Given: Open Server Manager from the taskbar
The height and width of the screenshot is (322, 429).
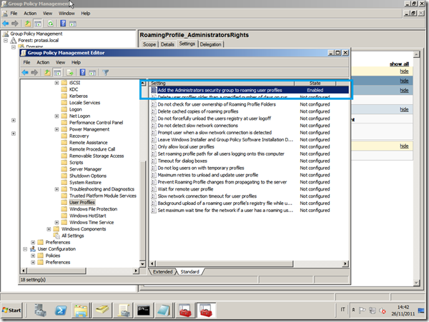Looking at the screenshot, I should [40, 311].
